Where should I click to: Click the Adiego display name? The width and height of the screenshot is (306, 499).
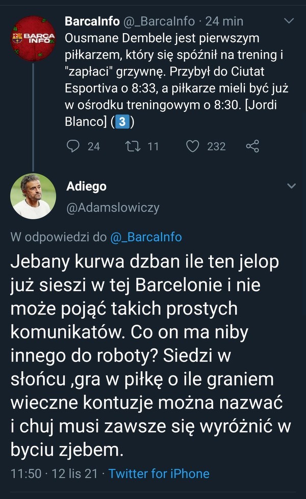click(86, 186)
